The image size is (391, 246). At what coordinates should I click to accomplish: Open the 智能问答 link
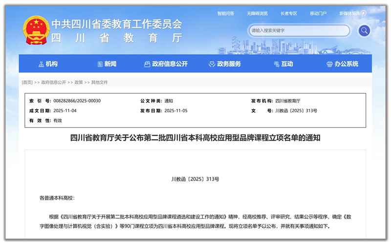point(225,13)
